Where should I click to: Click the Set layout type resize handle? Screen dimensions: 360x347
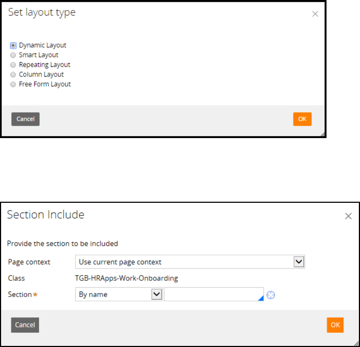(x=323, y=134)
